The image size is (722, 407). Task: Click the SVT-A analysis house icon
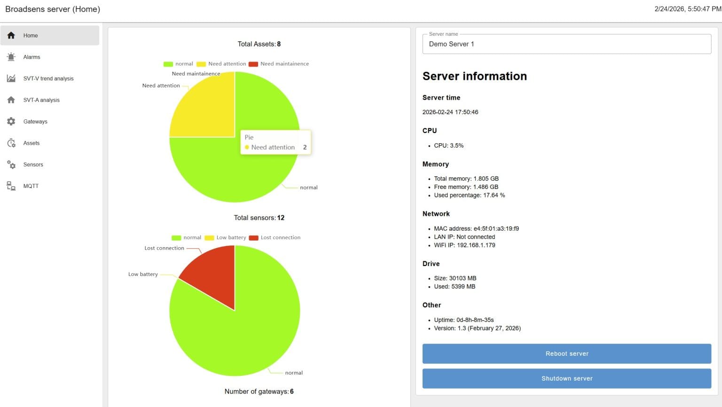point(11,100)
